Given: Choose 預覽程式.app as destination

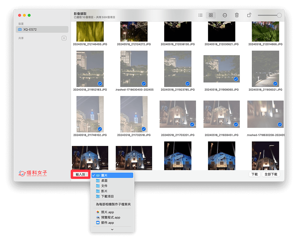Looking at the screenshot, I should coord(112,217).
